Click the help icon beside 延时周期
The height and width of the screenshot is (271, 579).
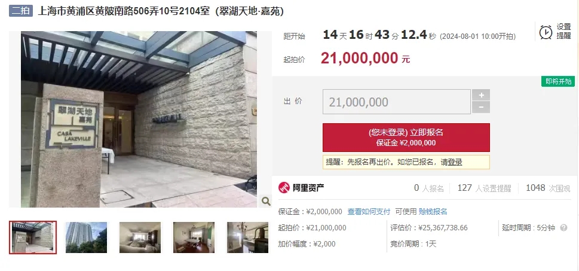click(x=563, y=228)
